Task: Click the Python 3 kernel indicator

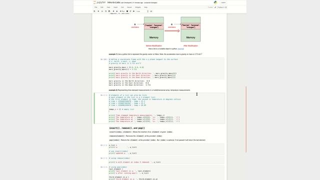Action: point(222,7)
